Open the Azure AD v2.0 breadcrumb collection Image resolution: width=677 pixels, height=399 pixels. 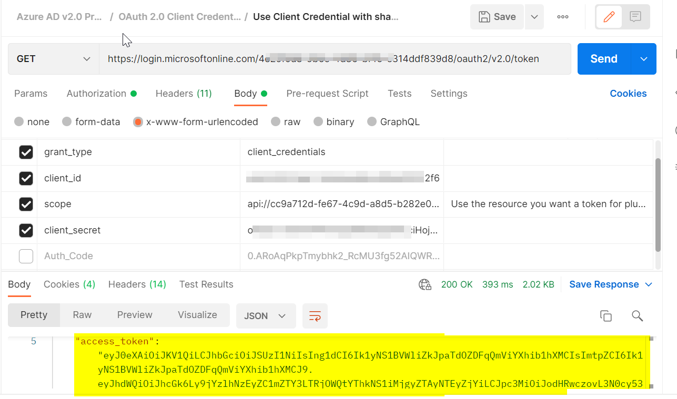click(x=59, y=16)
